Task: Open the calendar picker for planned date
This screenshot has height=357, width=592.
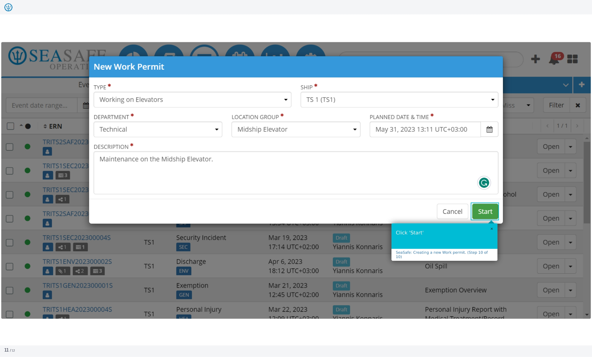Action: [x=489, y=129]
